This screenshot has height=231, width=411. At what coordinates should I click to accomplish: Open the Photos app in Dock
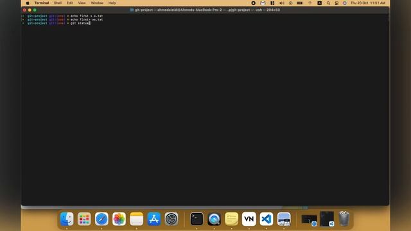click(x=119, y=219)
